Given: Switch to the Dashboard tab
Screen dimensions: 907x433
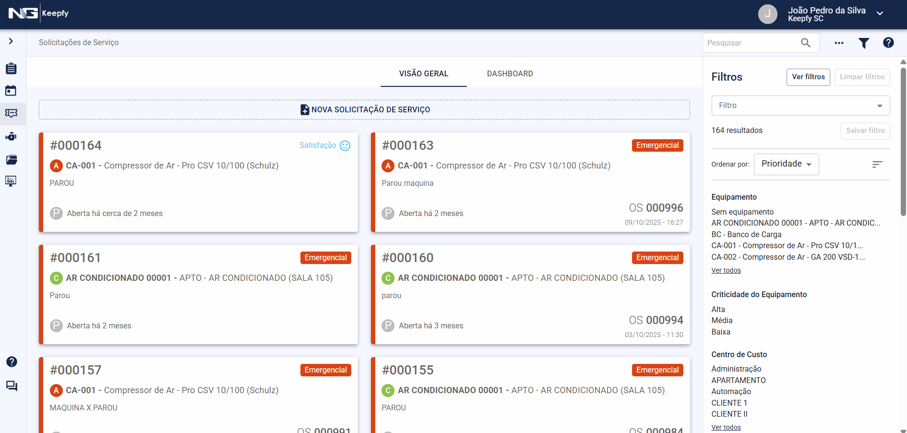Looking at the screenshot, I should click(x=510, y=73).
